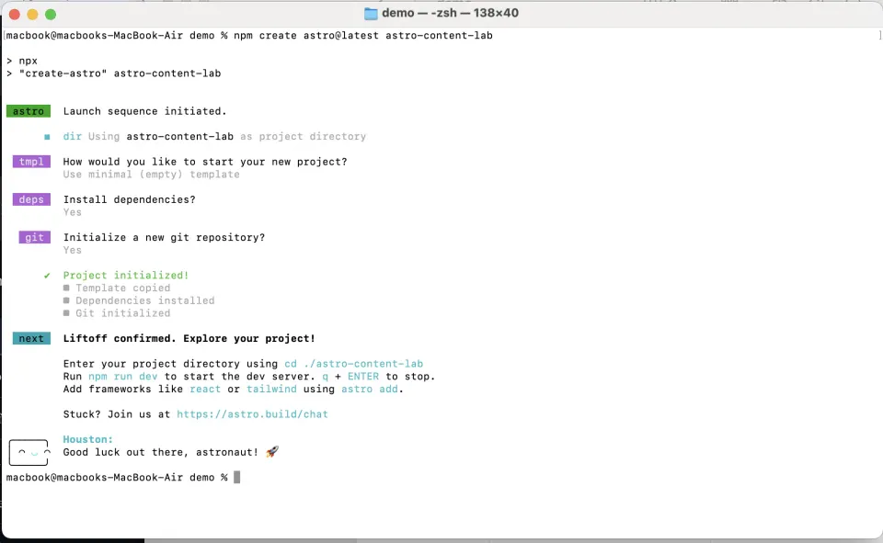Click the gray bullet before Git initialized
The image size is (883, 543).
[x=66, y=313]
